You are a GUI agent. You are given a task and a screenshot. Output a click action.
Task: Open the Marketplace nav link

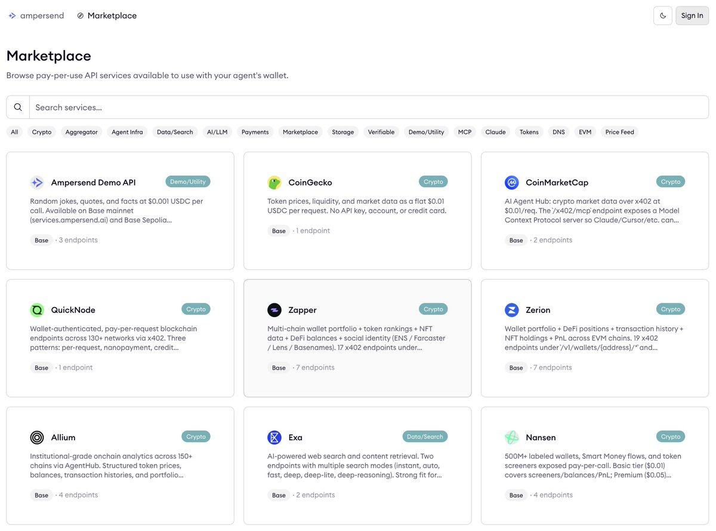pyautogui.click(x=112, y=16)
